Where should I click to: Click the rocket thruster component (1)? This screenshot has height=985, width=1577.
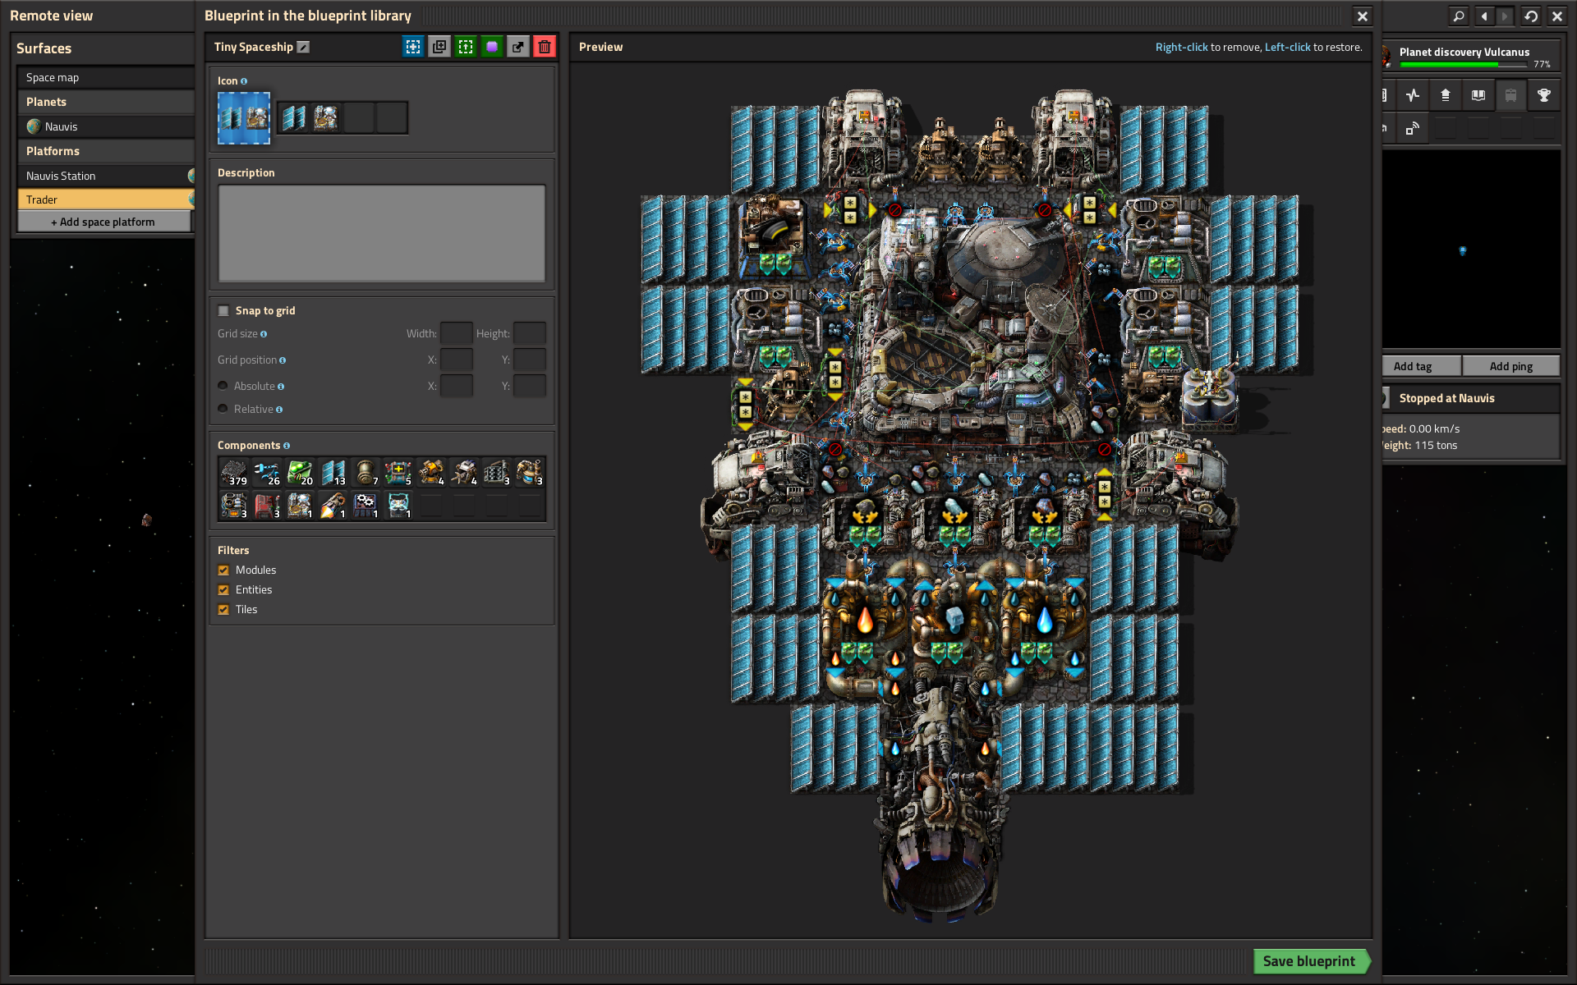click(333, 506)
